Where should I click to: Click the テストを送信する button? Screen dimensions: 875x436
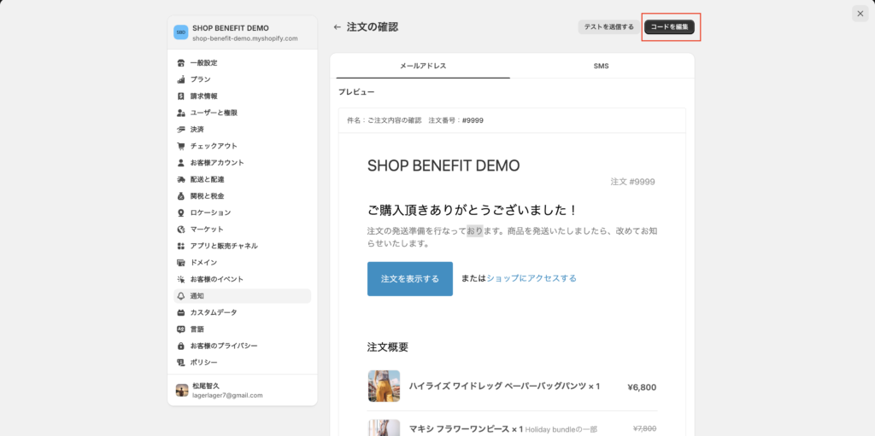608,26
